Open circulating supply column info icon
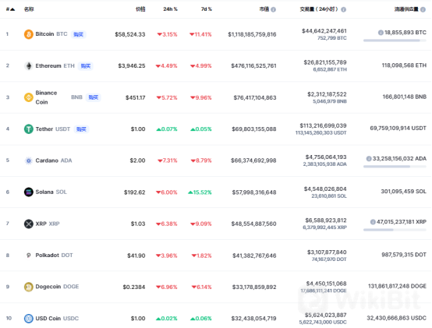 [x=423, y=9]
